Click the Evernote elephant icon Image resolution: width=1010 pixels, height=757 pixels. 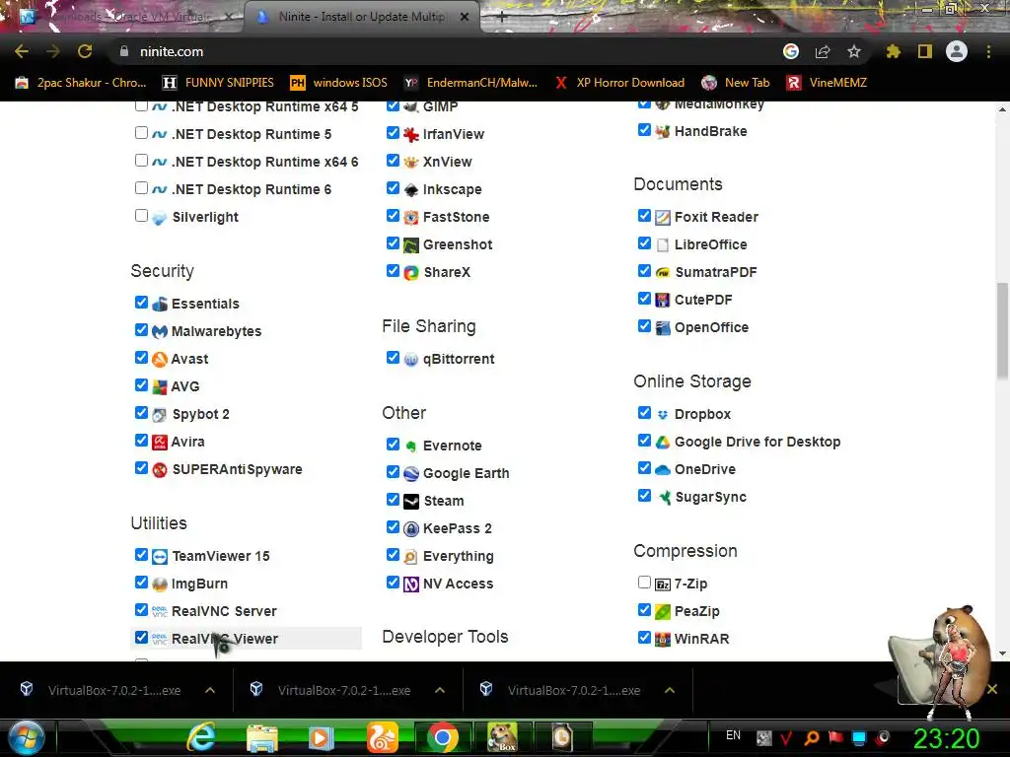coord(411,447)
